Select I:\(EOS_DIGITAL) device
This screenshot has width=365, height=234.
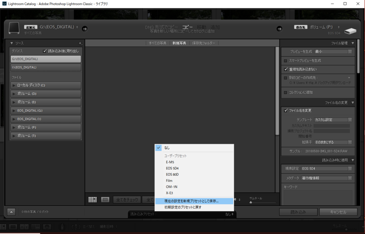pyautogui.click(x=46, y=67)
